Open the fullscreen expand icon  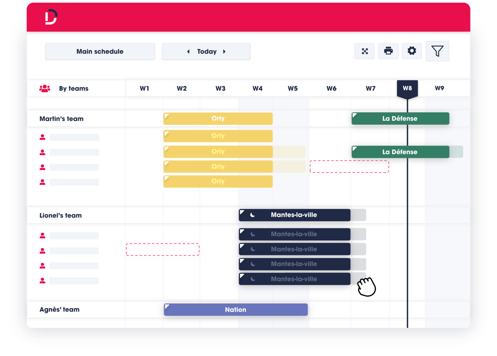click(365, 51)
